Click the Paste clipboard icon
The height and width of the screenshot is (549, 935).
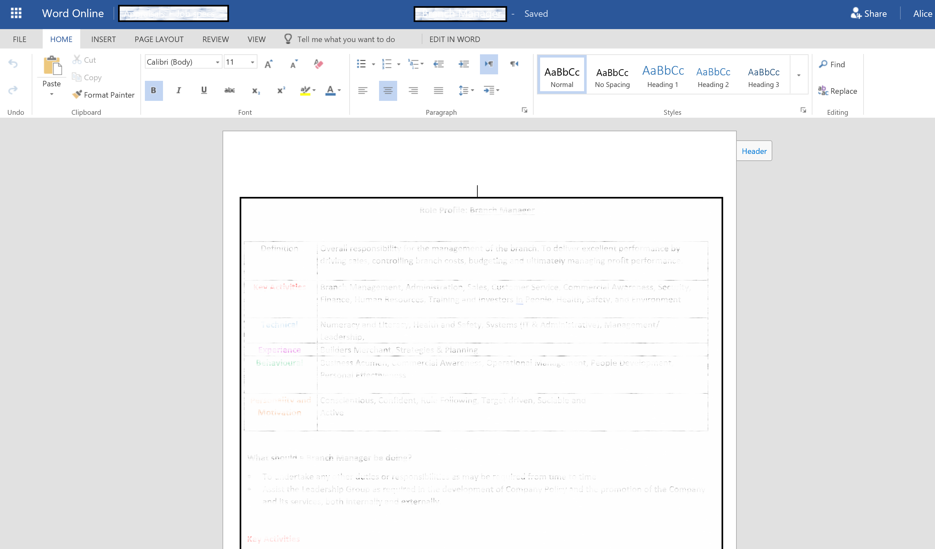52,66
